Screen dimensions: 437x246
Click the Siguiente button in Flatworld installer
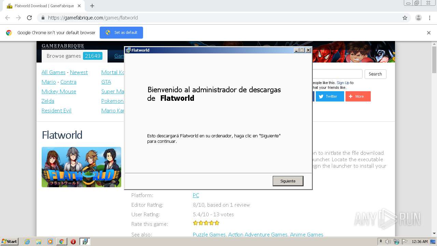pyautogui.click(x=288, y=181)
